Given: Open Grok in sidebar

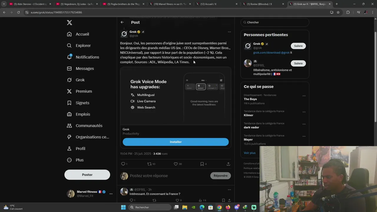Looking at the screenshot, I should (76, 80).
